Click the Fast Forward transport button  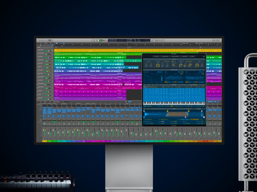tap(95, 40)
